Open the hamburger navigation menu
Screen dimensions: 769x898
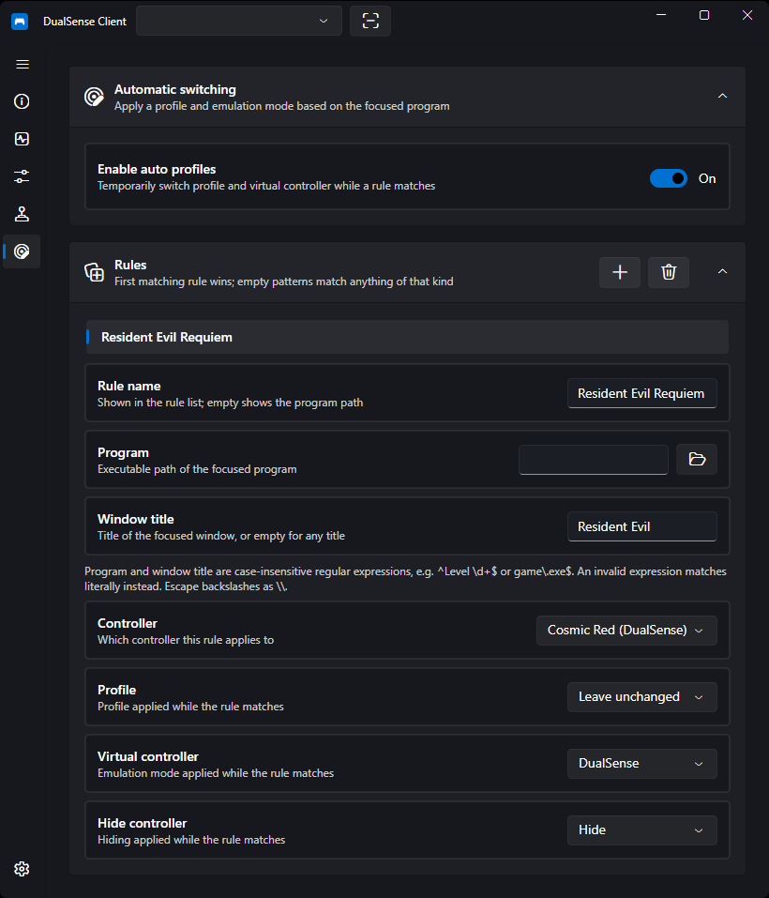23,64
